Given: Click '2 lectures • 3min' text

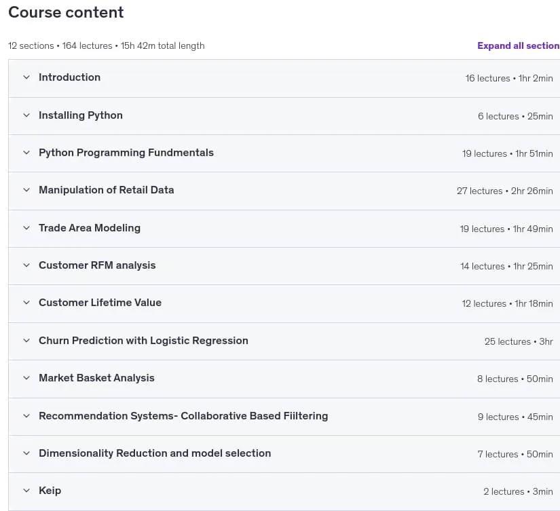Looking at the screenshot, I should pos(518,491).
